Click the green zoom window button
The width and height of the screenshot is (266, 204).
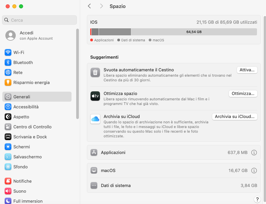point(21,6)
